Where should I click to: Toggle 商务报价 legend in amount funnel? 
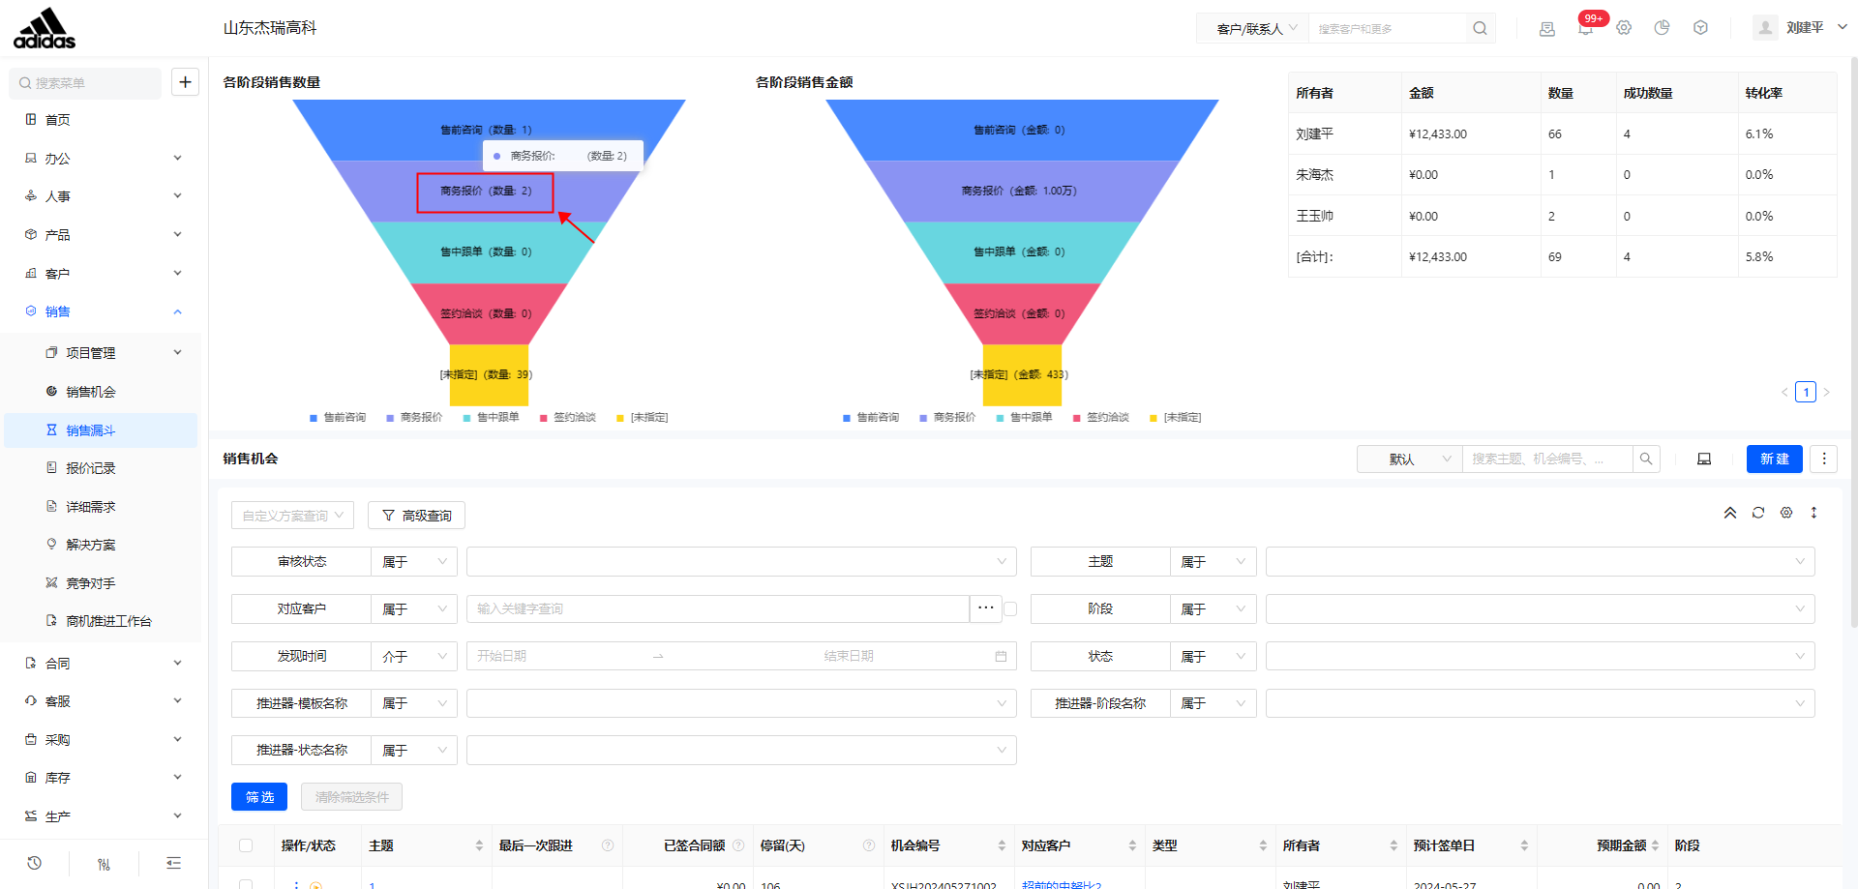click(947, 418)
